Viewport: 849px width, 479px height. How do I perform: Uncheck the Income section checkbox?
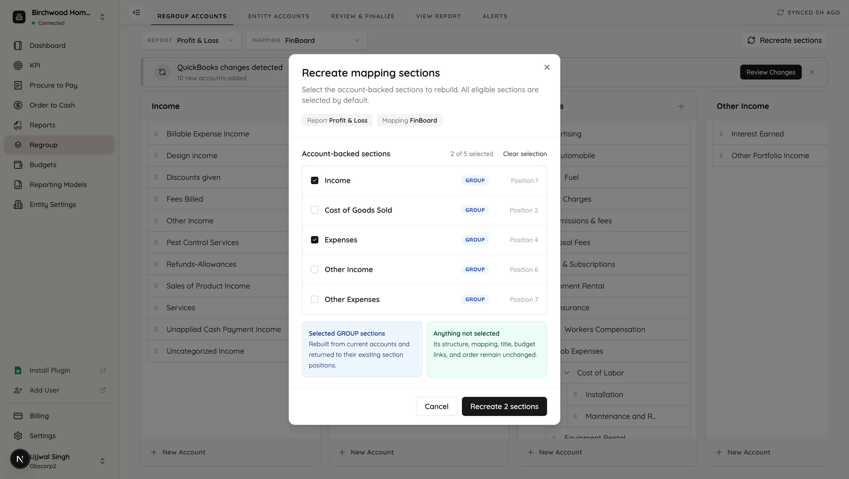point(314,180)
